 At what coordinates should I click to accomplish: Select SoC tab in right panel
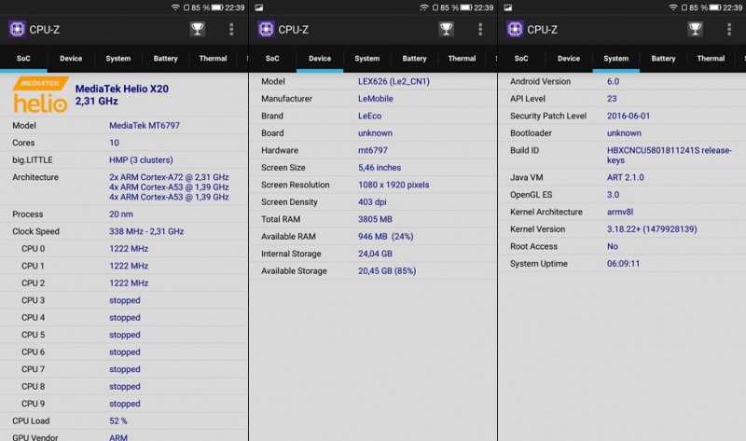click(x=521, y=59)
